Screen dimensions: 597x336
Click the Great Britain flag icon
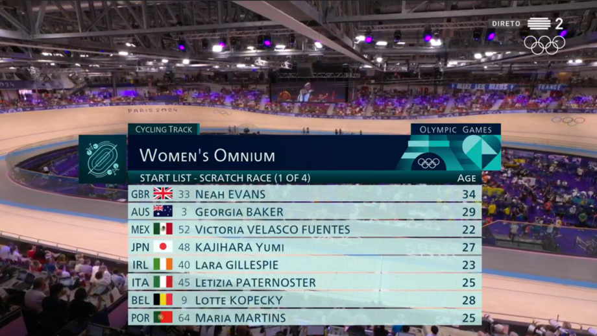163,194
